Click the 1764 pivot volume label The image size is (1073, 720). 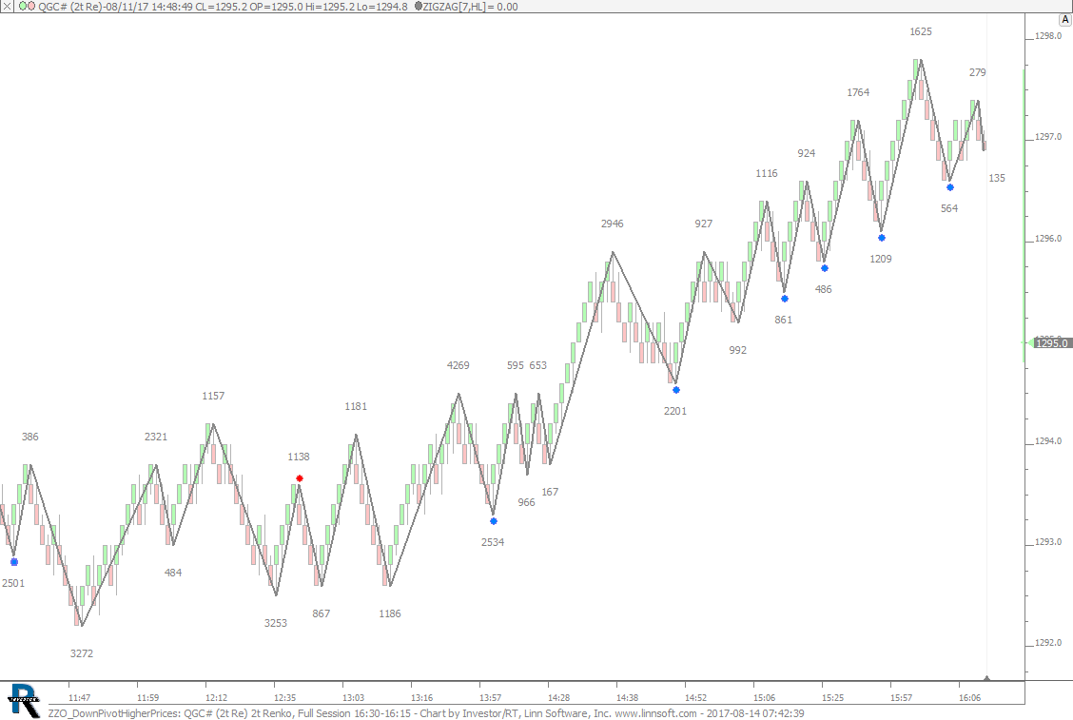click(858, 92)
